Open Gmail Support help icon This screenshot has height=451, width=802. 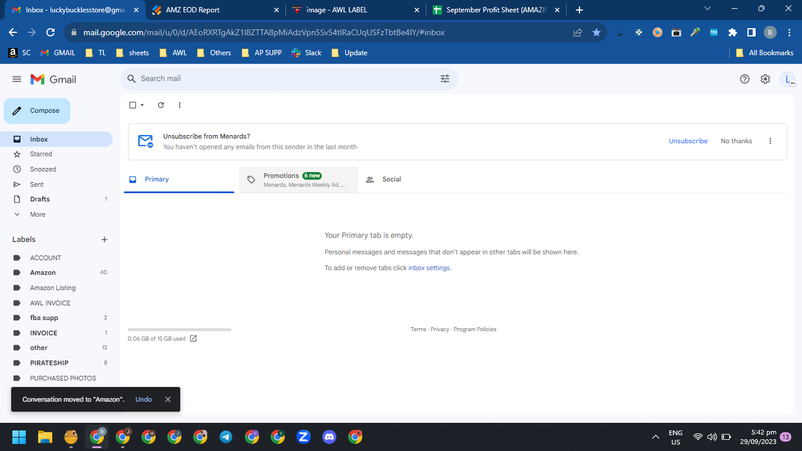(x=744, y=79)
